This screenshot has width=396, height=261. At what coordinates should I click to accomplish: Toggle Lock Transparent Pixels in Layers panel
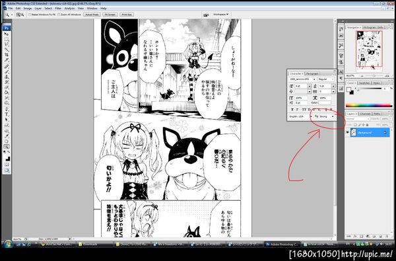pyautogui.click(x=355, y=125)
